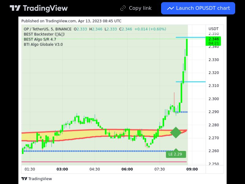Click the O2.333 open value
The height and width of the screenshot is (184, 245).
(80, 29)
